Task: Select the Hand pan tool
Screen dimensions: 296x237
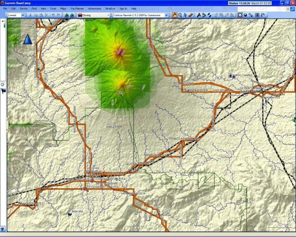Action: click(x=174, y=15)
